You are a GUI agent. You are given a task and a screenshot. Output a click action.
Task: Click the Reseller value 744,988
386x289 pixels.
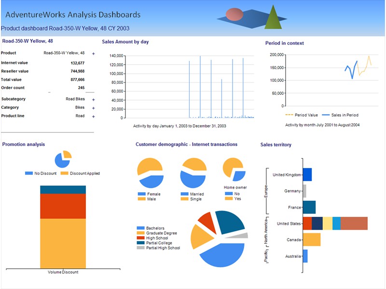78,71
